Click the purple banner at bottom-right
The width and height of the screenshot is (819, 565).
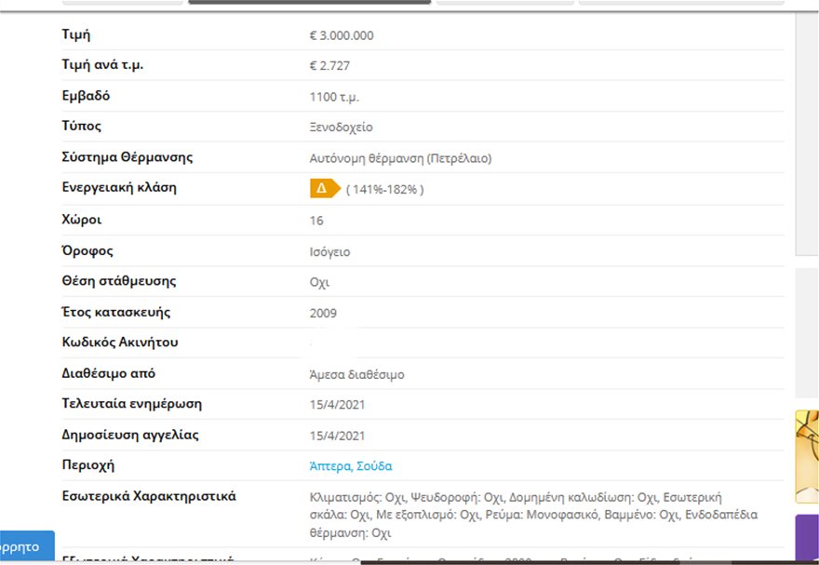pyautogui.click(x=806, y=538)
